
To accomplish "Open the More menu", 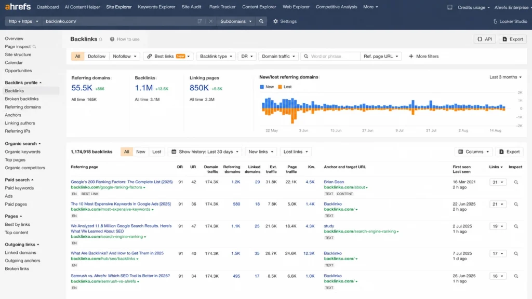I will point(370,7).
